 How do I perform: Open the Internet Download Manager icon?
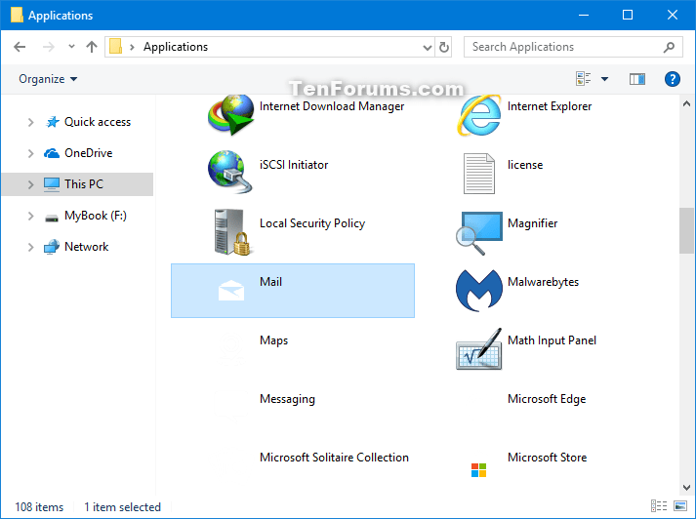coord(230,114)
